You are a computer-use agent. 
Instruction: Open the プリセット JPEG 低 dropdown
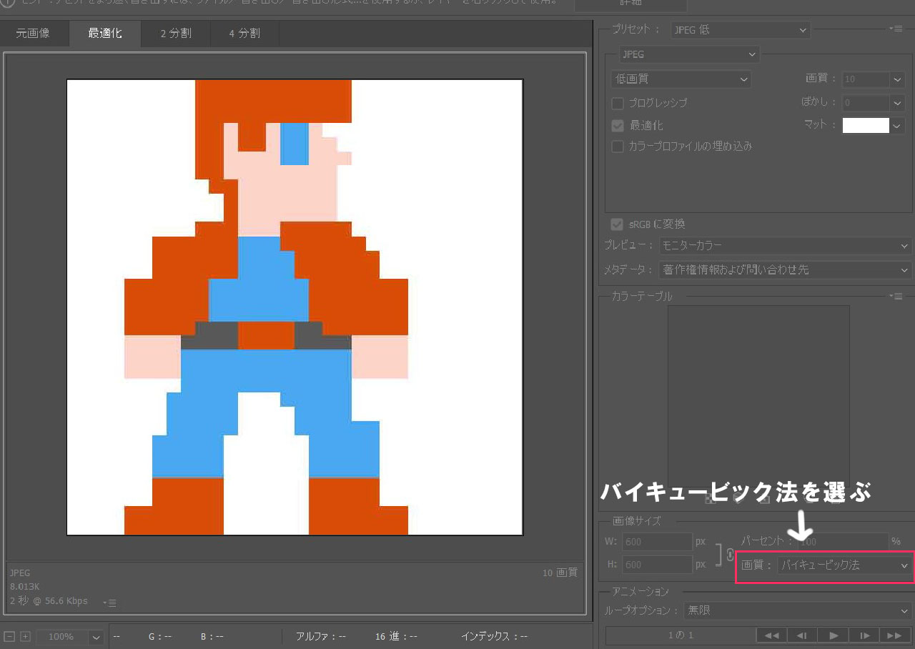coord(740,30)
